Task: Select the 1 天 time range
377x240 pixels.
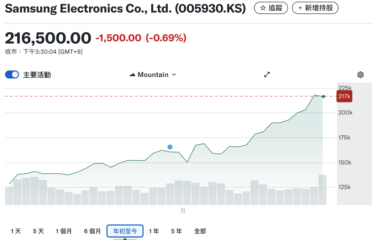Action: [x=16, y=231]
